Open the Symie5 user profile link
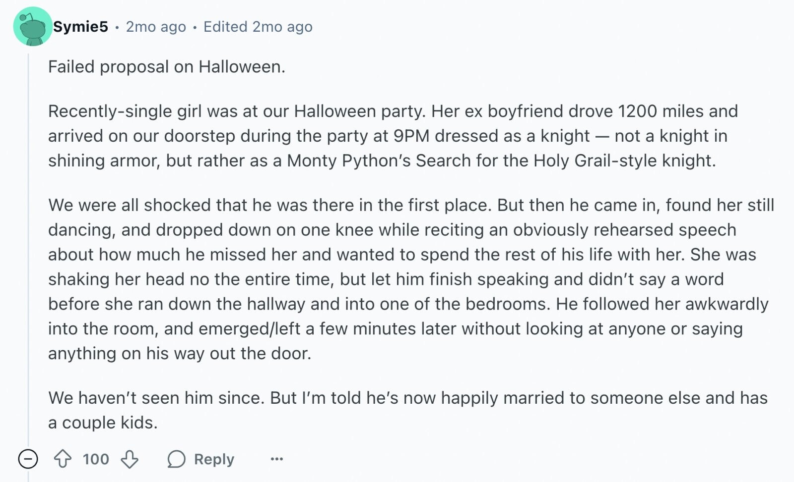The width and height of the screenshot is (794, 482). pos(80,27)
